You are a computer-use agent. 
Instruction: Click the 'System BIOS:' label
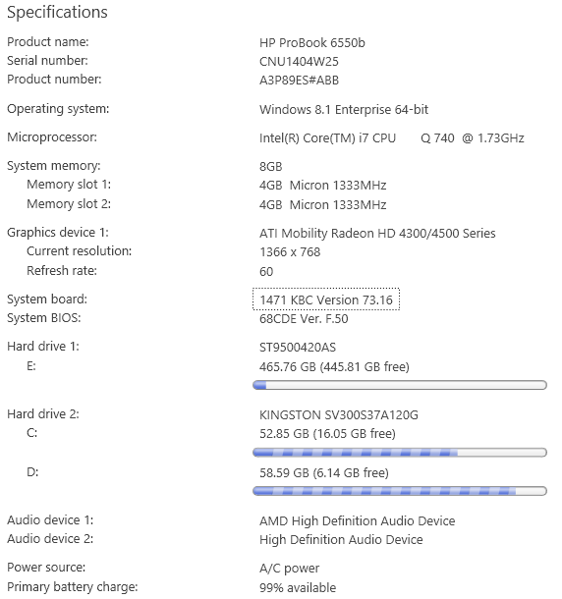pos(44,318)
